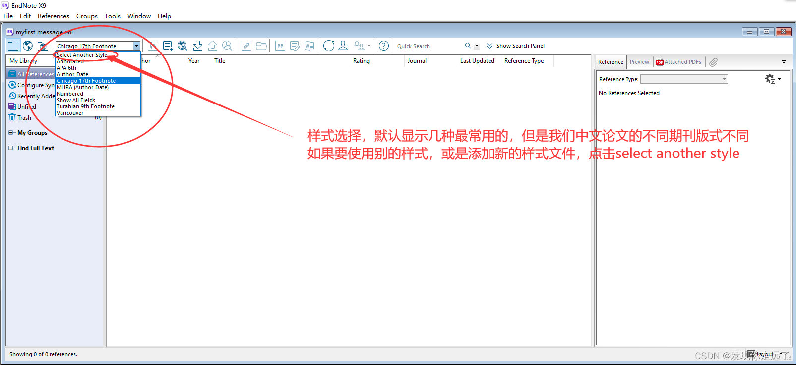Open Activity Feed dropdown arrow

[x=369, y=46]
